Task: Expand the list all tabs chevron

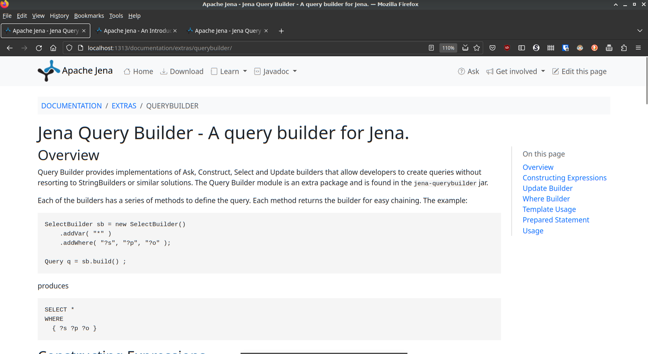Action: point(640,31)
